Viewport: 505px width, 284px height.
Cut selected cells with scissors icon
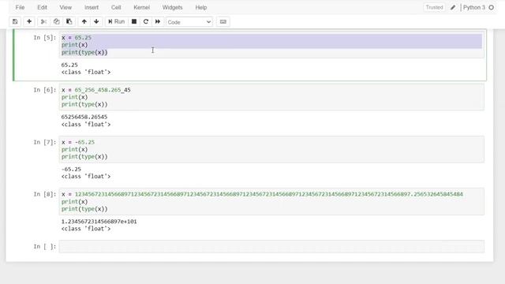pos(44,21)
